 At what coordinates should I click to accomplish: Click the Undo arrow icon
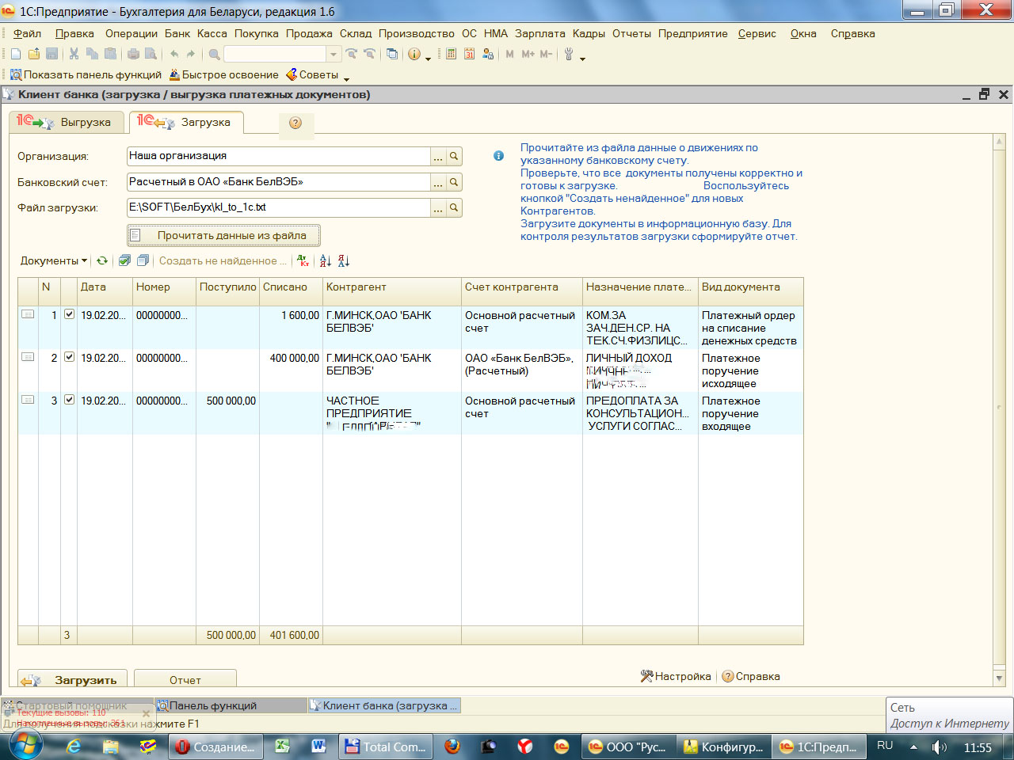[x=174, y=54]
